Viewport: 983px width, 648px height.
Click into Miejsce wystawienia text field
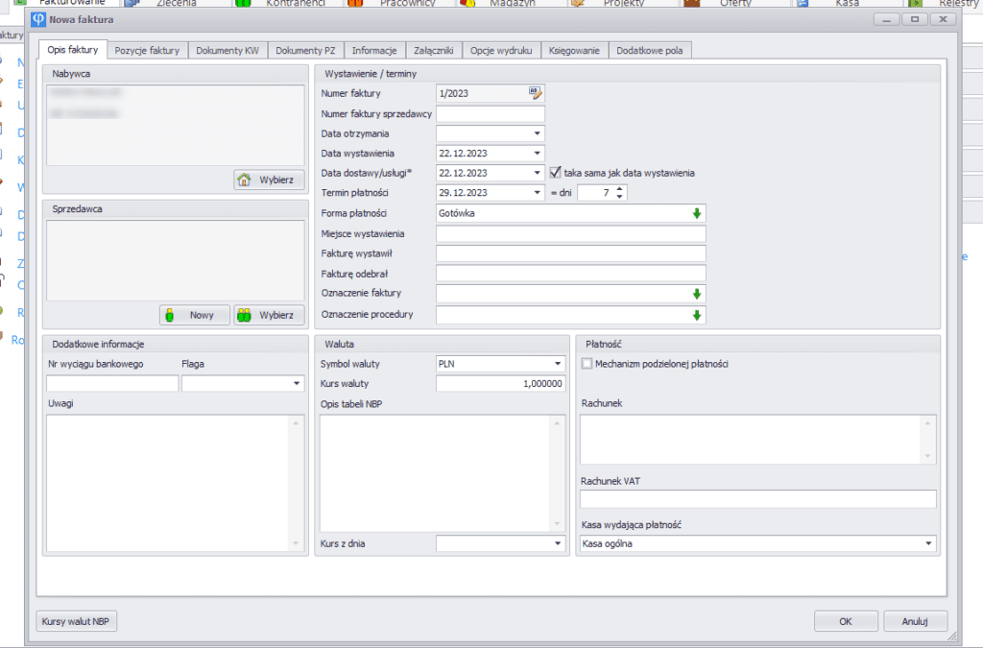pyautogui.click(x=570, y=233)
